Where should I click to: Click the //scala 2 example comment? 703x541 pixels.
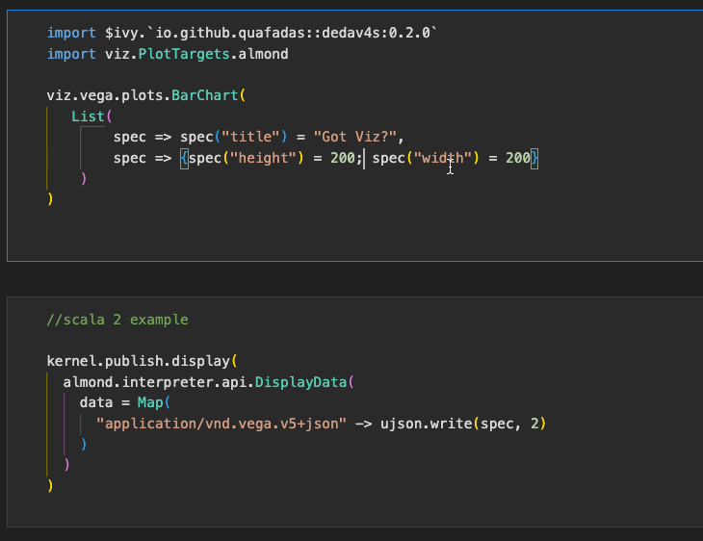click(x=117, y=320)
